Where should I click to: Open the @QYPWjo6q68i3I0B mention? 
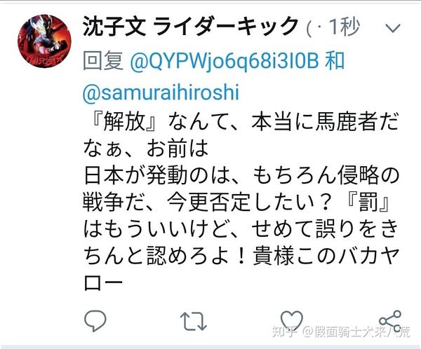[x=225, y=61]
